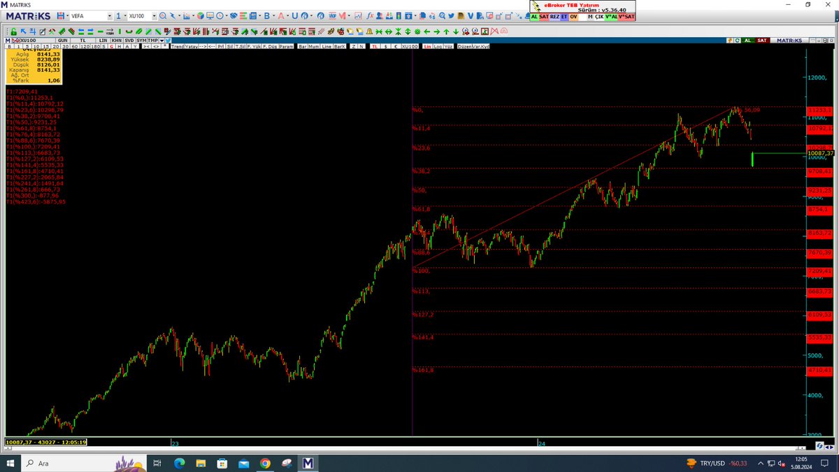Click the 10087,37 current price label on axis
This screenshot has width=839, height=472.
(821, 152)
